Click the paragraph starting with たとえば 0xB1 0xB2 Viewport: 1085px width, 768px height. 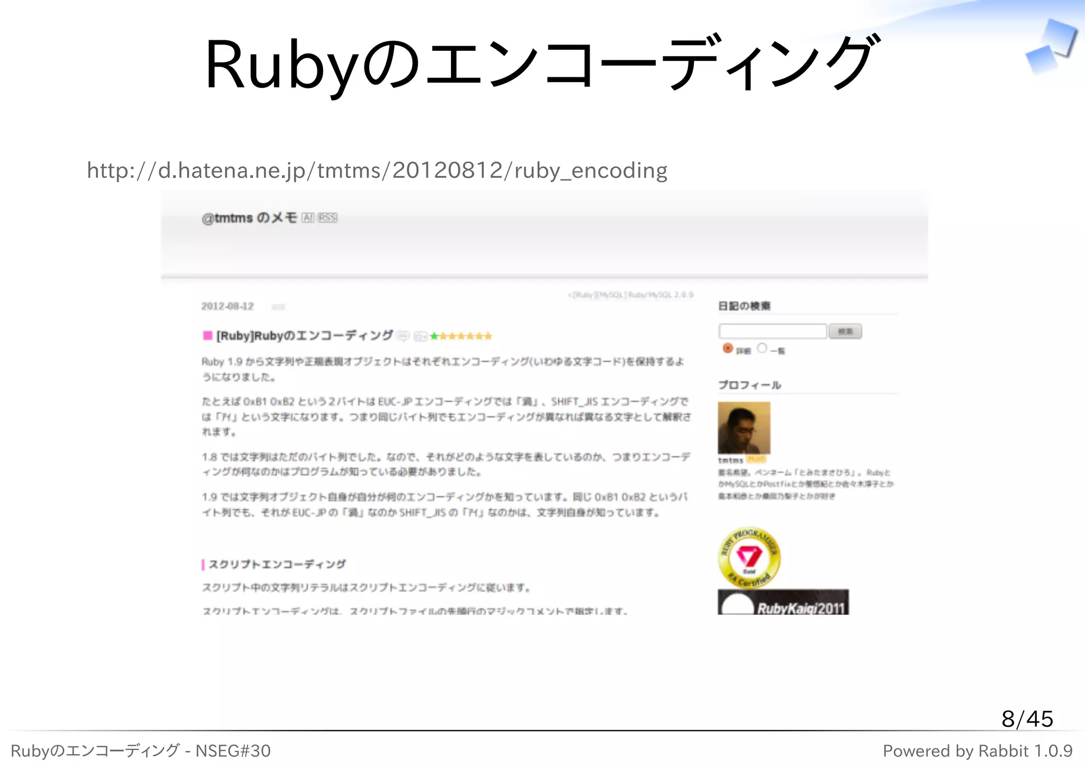click(x=446, y=416)
